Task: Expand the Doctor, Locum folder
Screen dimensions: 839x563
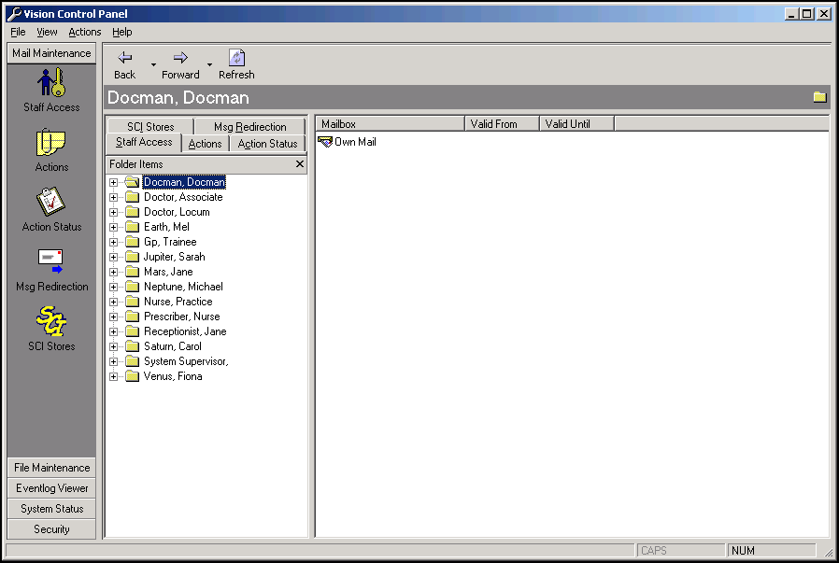Action: click(113, 212)
